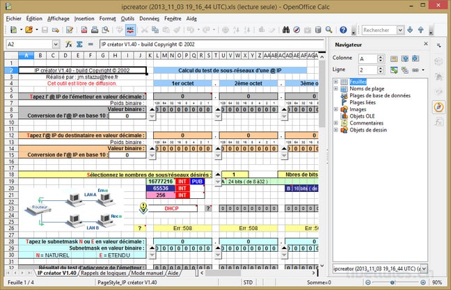The image size is (451, 290).
Task: Toggle sidebar Navigator compass tab
Action: pyautogui.click(x=438, y=107)
